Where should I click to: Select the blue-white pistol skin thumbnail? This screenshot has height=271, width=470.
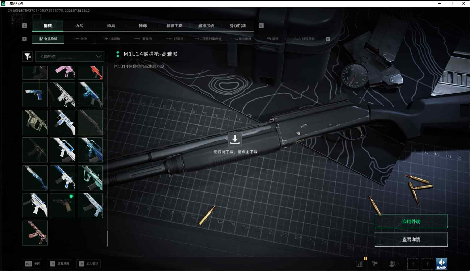click(35, 95)
